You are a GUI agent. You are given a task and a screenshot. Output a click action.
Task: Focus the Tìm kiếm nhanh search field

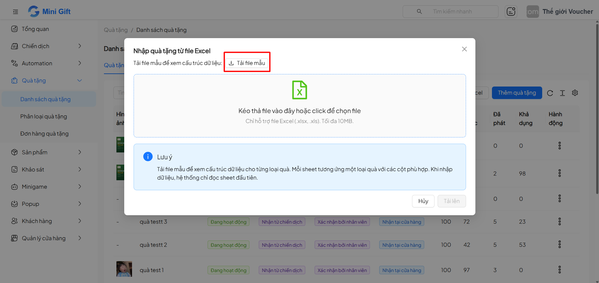[x=450, y=12]
